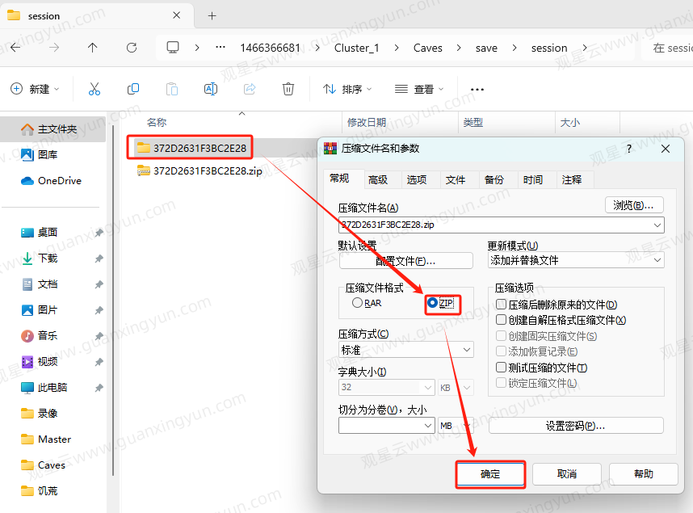The image size is (693, 513).
Task: Click the Rename icon in toolbar
Action: tap(211, 89)
